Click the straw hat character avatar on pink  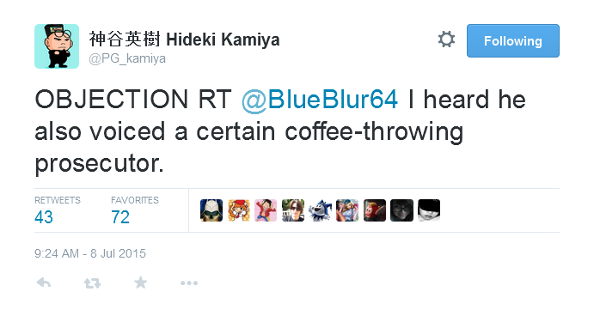(266, 210)
